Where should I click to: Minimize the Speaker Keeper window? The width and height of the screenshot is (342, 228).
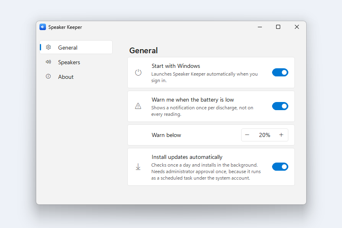point(260,27)
